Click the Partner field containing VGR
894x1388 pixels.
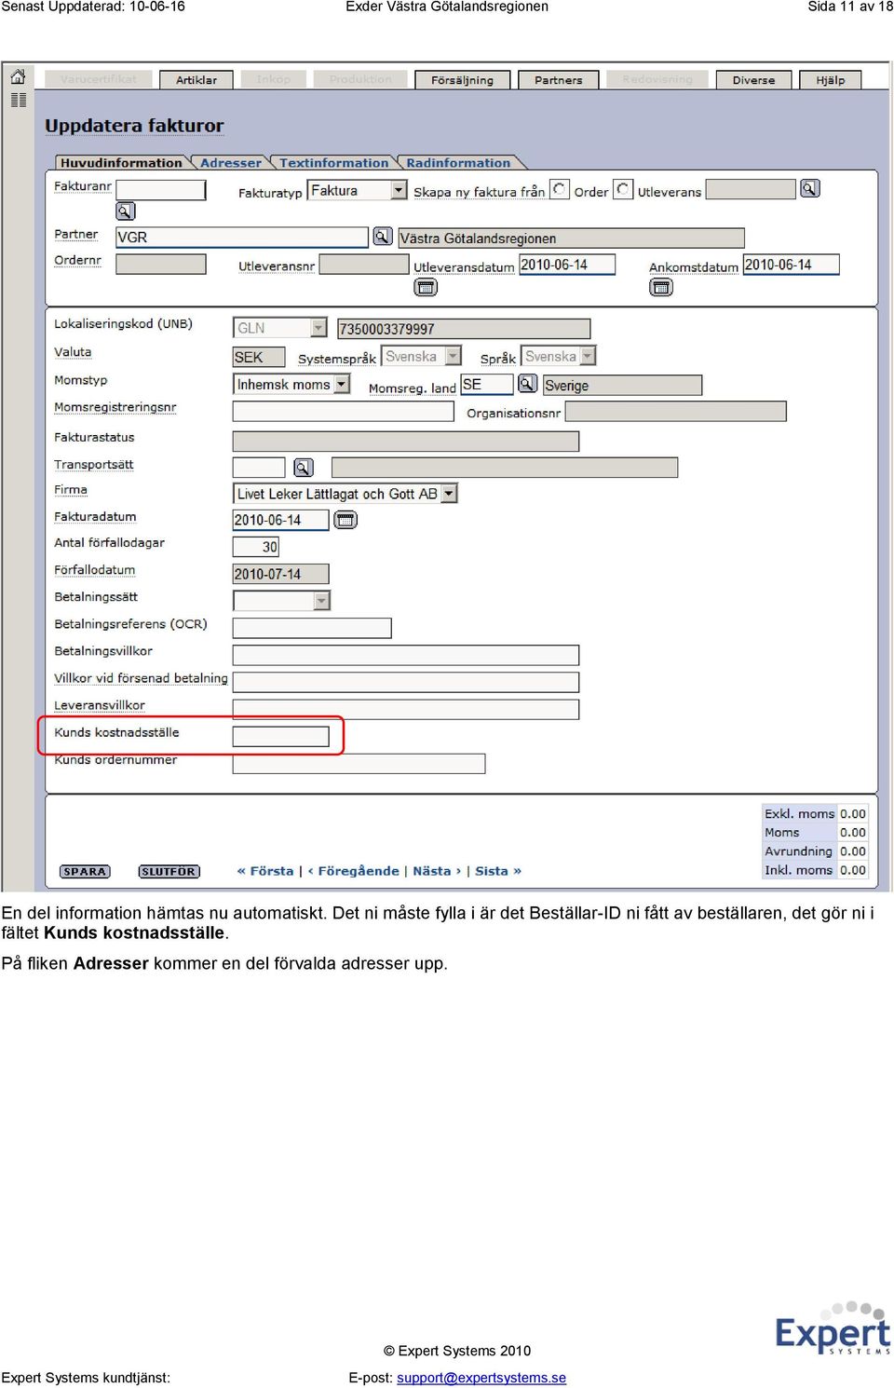click(242, 238)
